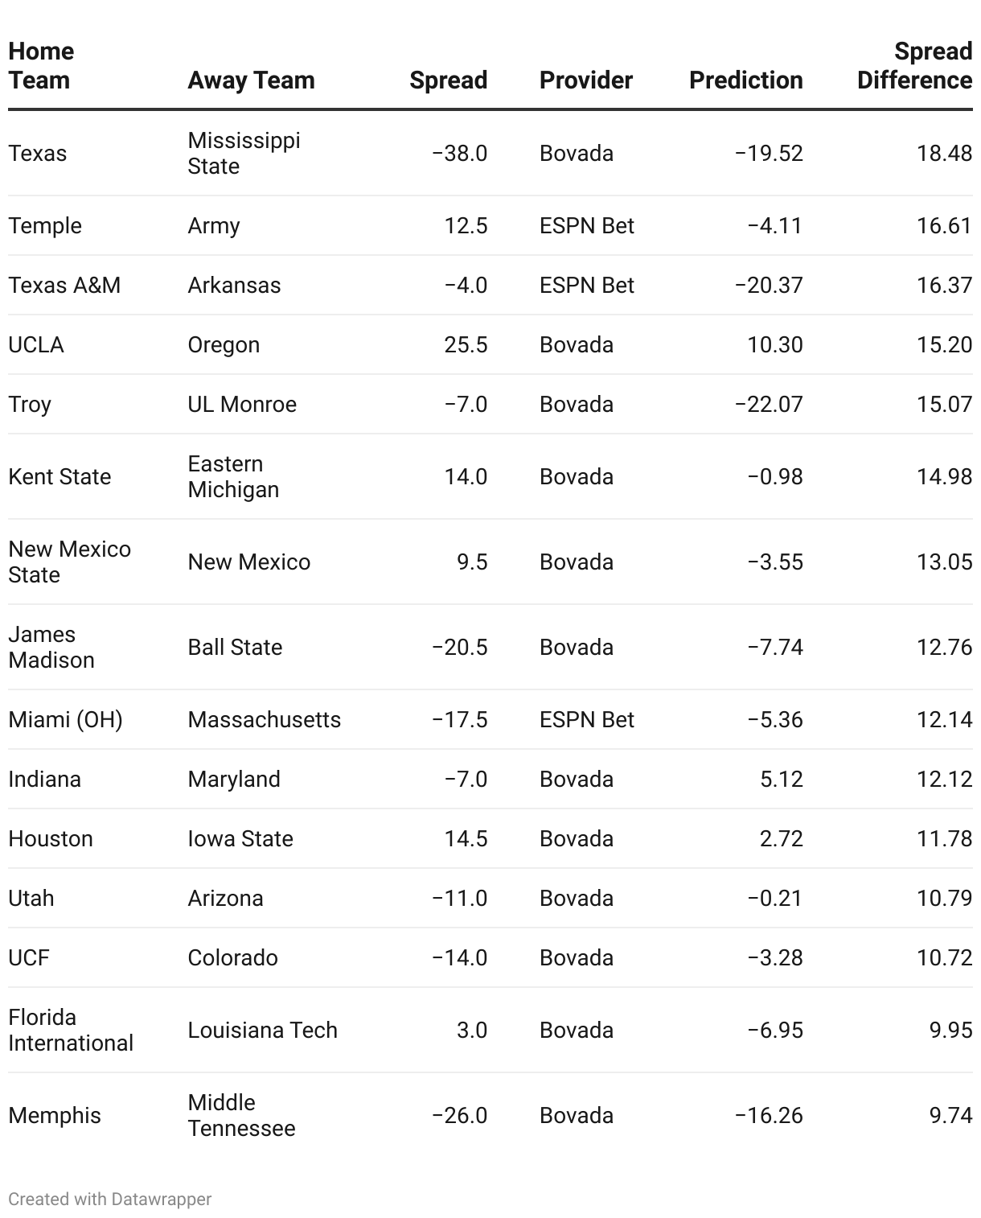
Task: Click the Ball State away team cell
Action: (235, 647)
